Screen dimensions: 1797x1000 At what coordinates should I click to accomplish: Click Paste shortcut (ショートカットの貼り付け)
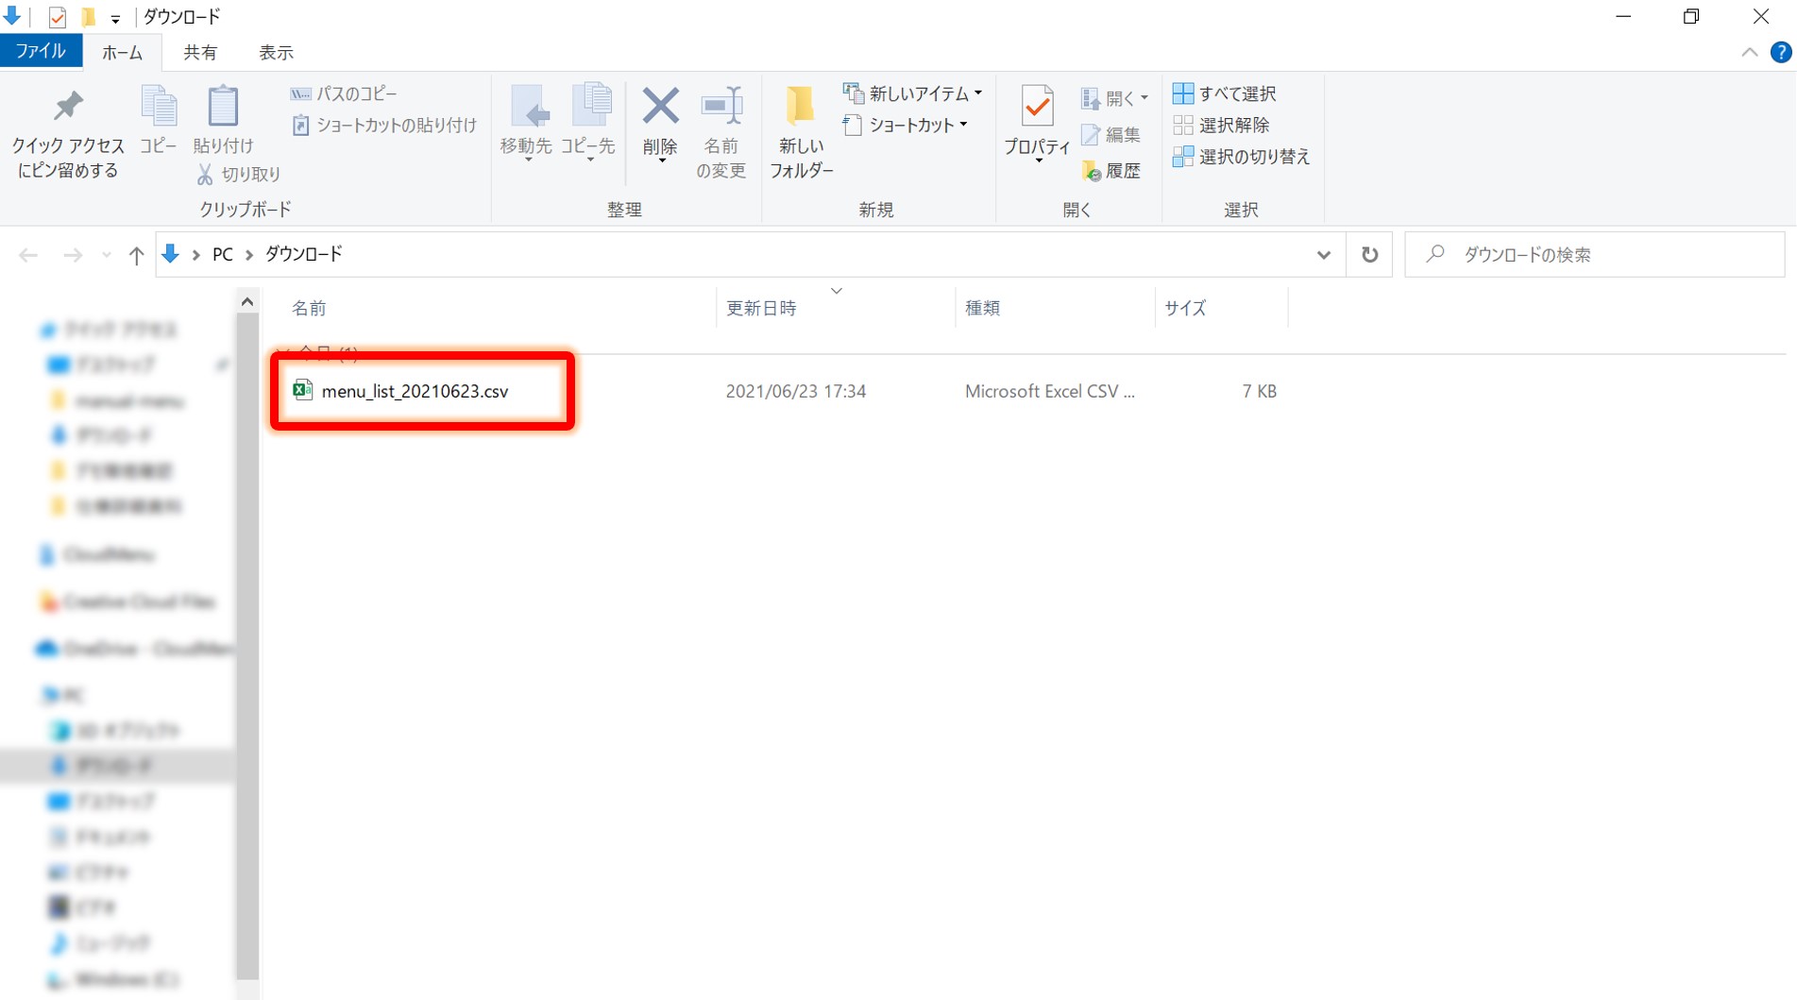coord(383,125)
